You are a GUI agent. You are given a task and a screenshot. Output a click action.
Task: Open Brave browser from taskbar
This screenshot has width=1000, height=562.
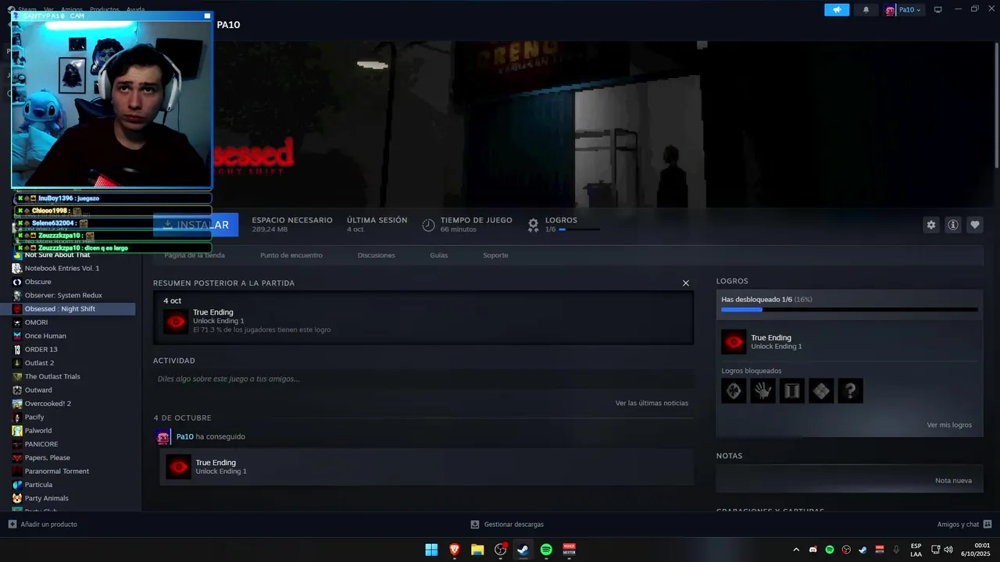coord(455,550)
